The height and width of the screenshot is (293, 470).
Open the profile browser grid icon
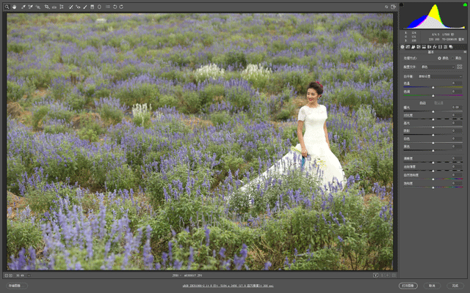(460, 67)
